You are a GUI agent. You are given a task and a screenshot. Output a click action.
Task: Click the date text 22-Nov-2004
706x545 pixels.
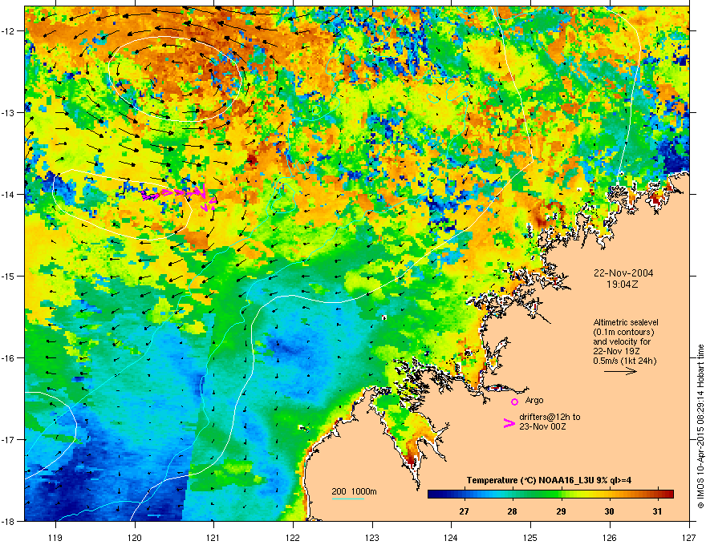[623, 273]
